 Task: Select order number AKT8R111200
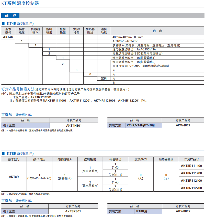(191, 173)
